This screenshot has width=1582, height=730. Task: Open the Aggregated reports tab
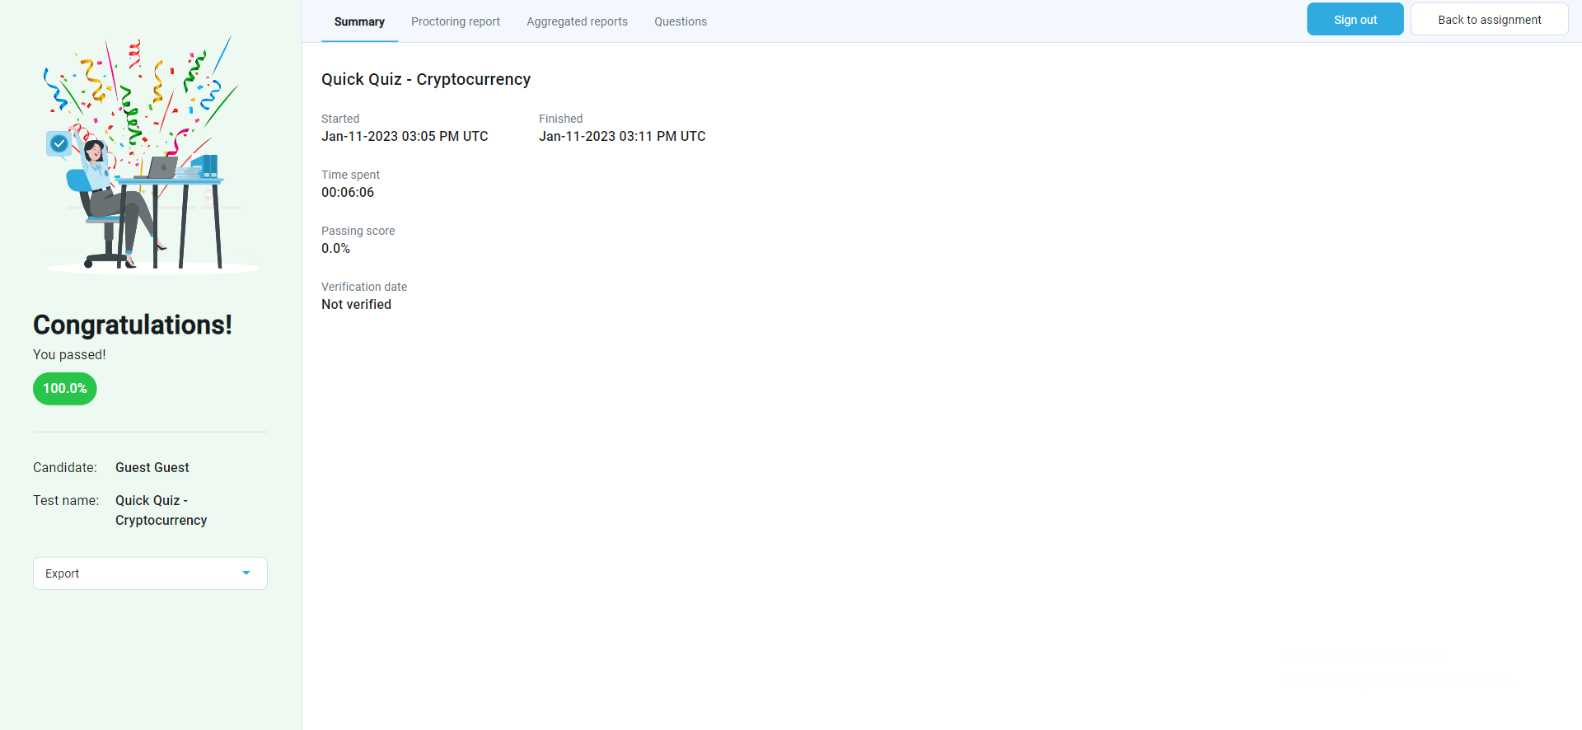point(577,21)
